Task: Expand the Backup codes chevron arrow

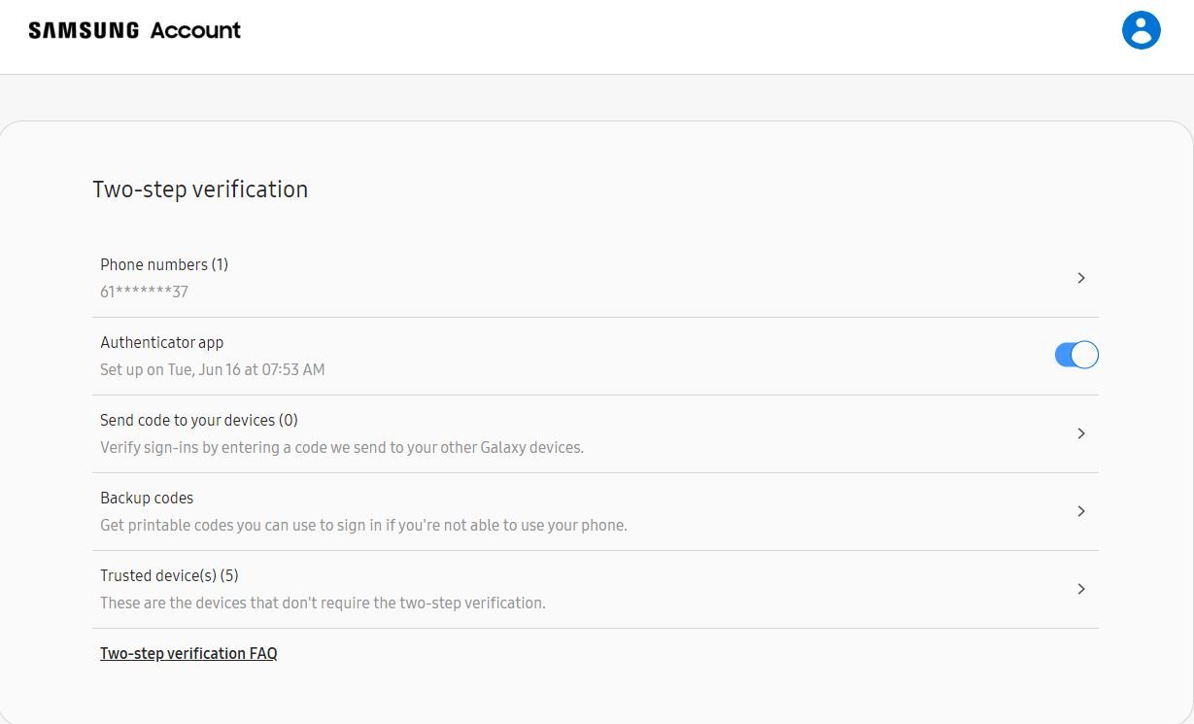Action: (x=1081, y=511)
